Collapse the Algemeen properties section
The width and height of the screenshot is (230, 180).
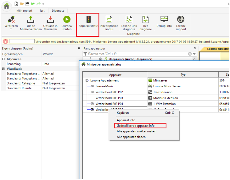(3, 59)
